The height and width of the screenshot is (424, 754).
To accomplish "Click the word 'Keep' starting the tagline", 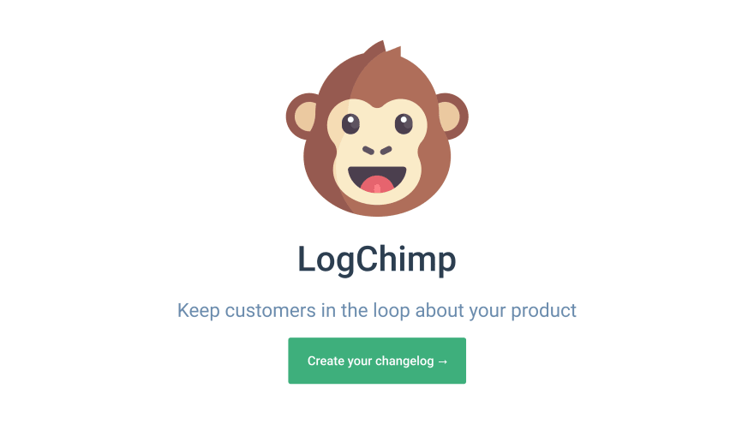I will tap(198, 311).
